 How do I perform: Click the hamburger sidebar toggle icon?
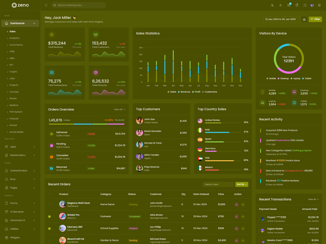(x=46, y=5)
